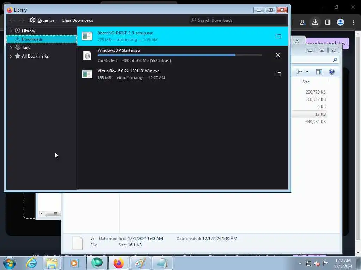Open Action Center flag icon
Screen dimensions: 361x270
pyautogui.click(x=325, y=263)
